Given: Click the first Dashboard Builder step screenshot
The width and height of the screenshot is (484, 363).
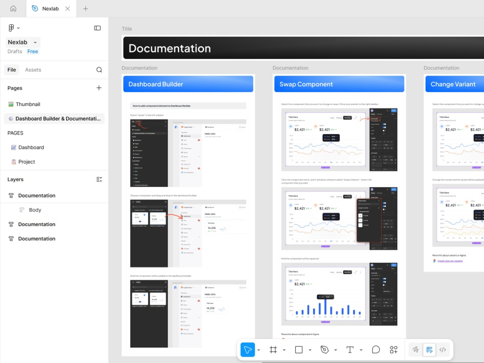Looking at the screenshot, I should [188, 153].
